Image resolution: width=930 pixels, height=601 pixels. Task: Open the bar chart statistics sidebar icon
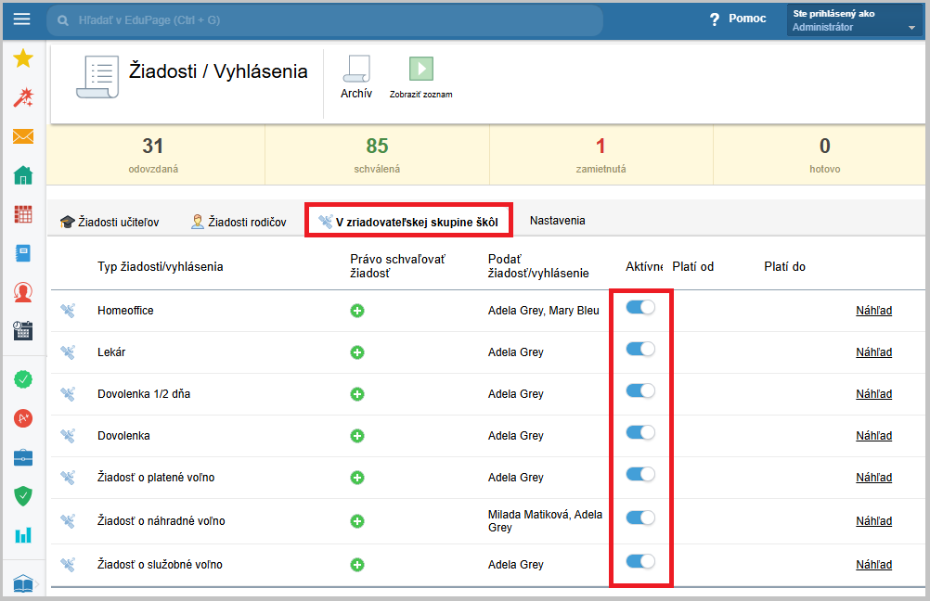click(x=23, y=535)
